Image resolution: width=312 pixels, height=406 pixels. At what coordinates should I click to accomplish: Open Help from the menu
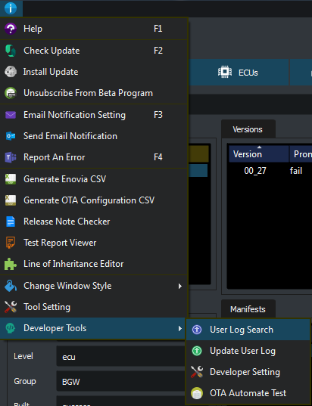tap(94, 29)
